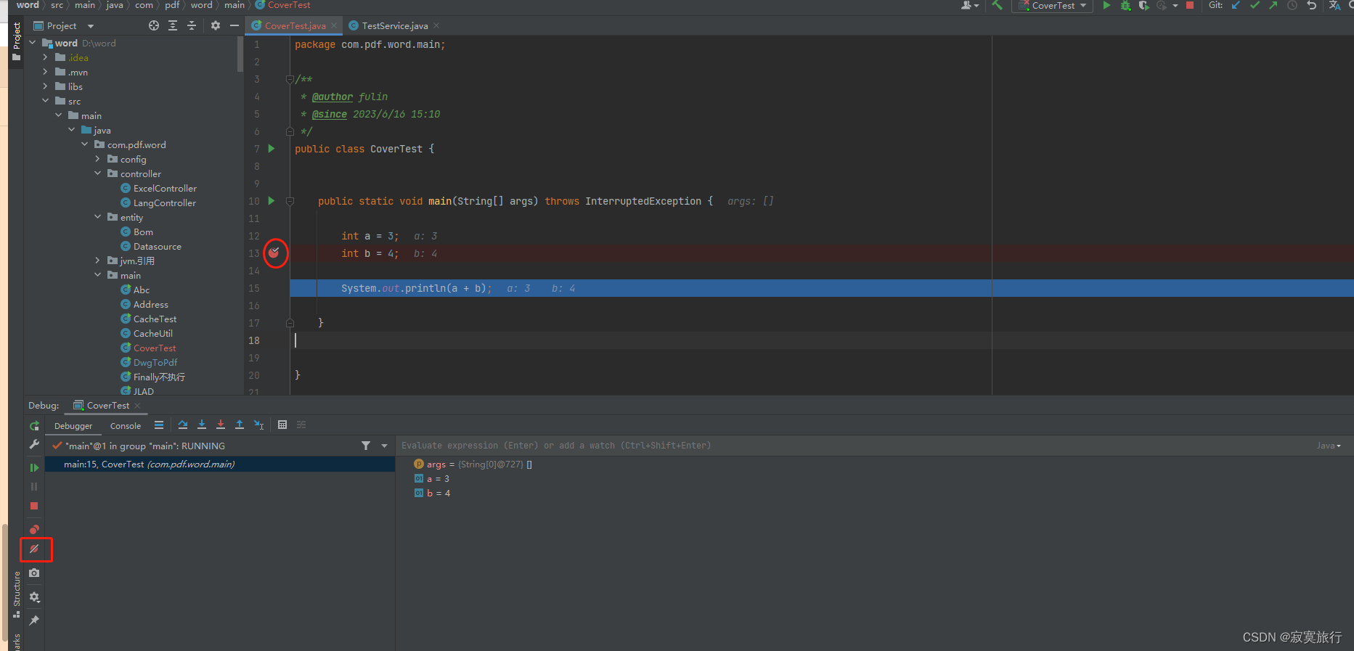This screenshot has width=1354, height=651.
Task: View breakpoints with double red dot icon
Action: 34,530
